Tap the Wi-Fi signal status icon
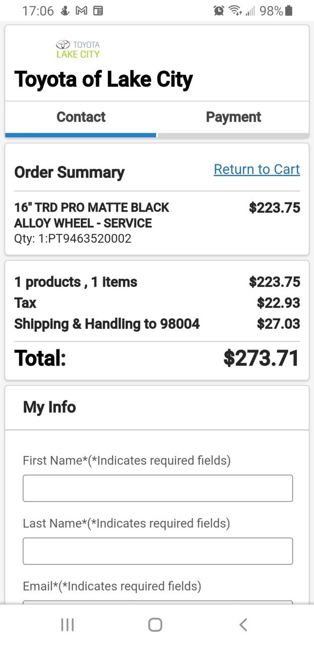 pyautogui.click(x=235, y=11)
